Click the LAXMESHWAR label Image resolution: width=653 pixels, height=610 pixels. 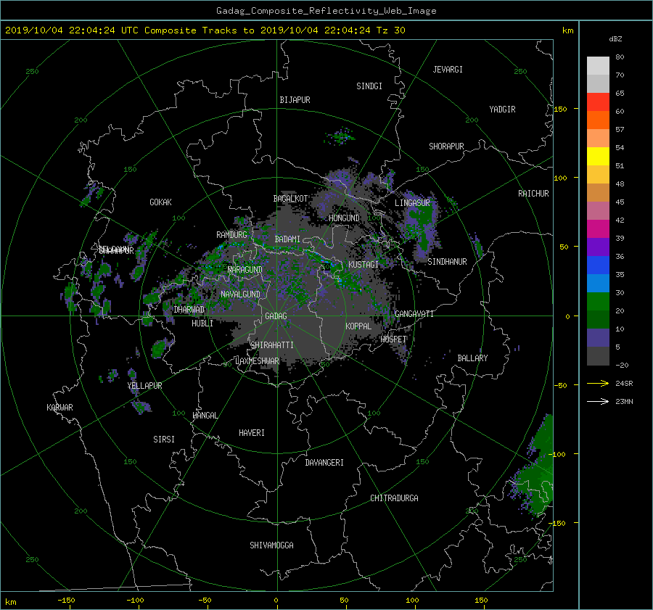[257, 361]
